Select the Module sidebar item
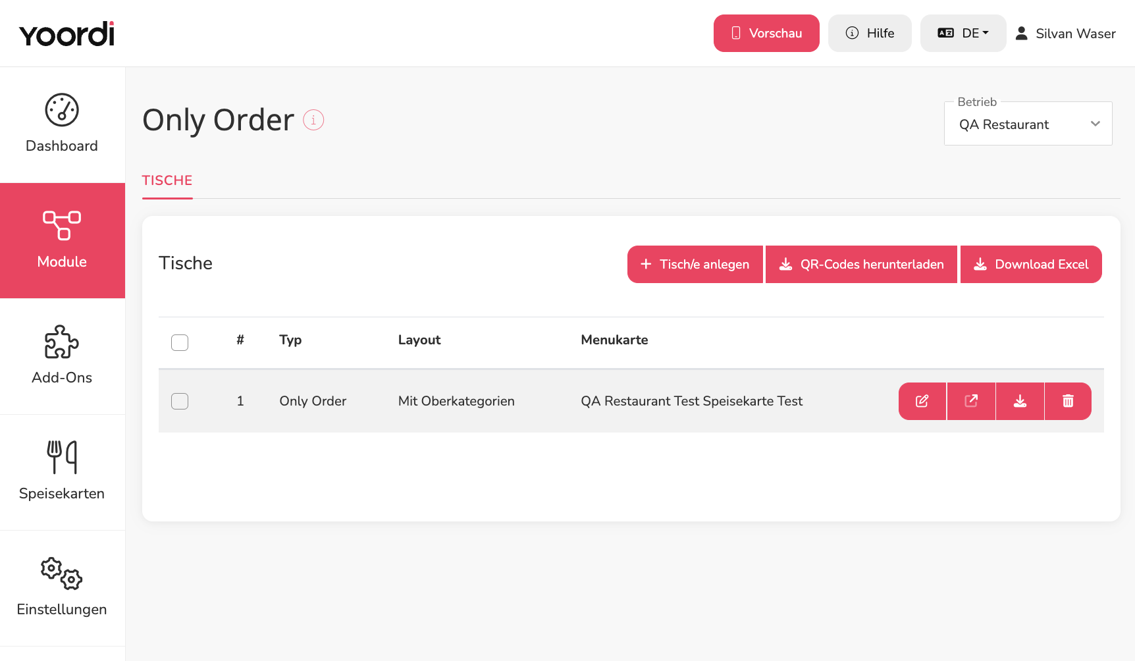1135x661 pixels. click(63, 240)
